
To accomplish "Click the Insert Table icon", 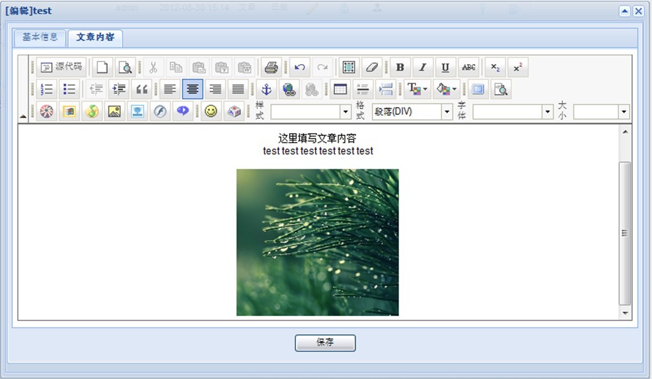I will 340,90.
